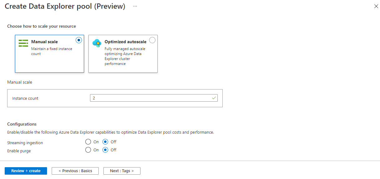The height and width of the screenshot is (179, 380).
Task: Click 'Fully managed autoscale' description text
Action: (x=125, y=56)
